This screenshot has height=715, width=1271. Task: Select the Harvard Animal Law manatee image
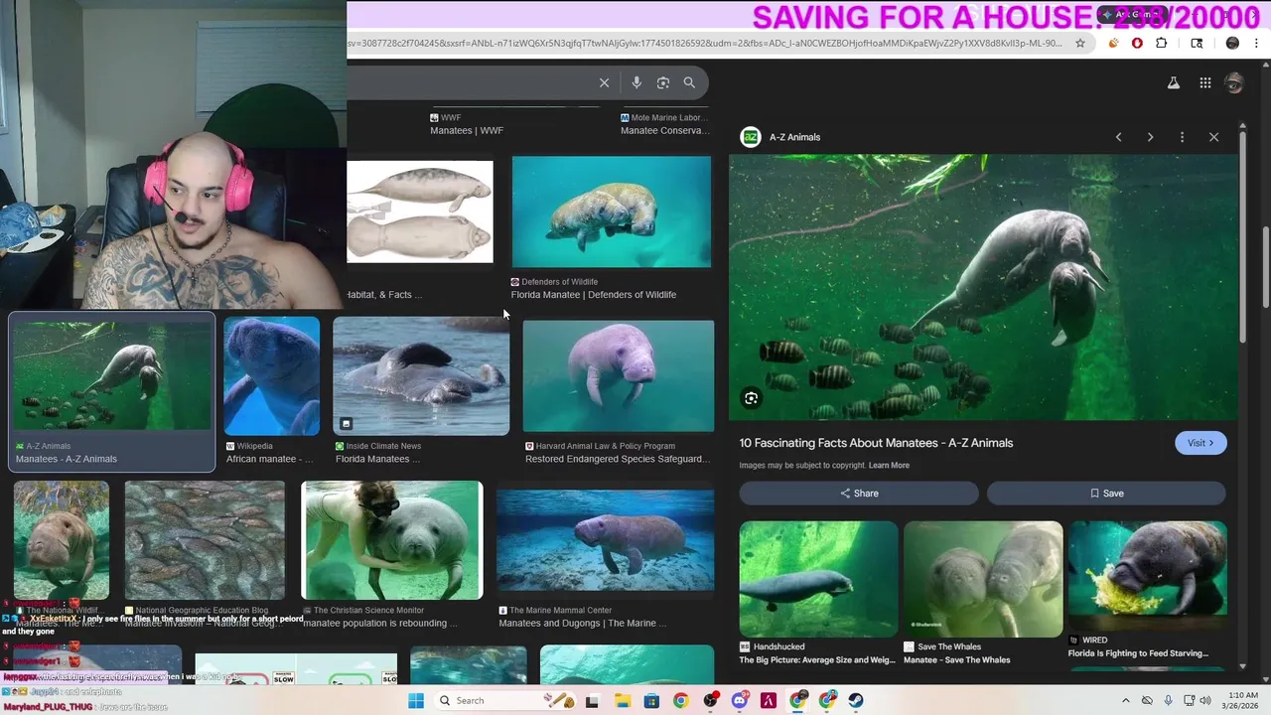618,375
